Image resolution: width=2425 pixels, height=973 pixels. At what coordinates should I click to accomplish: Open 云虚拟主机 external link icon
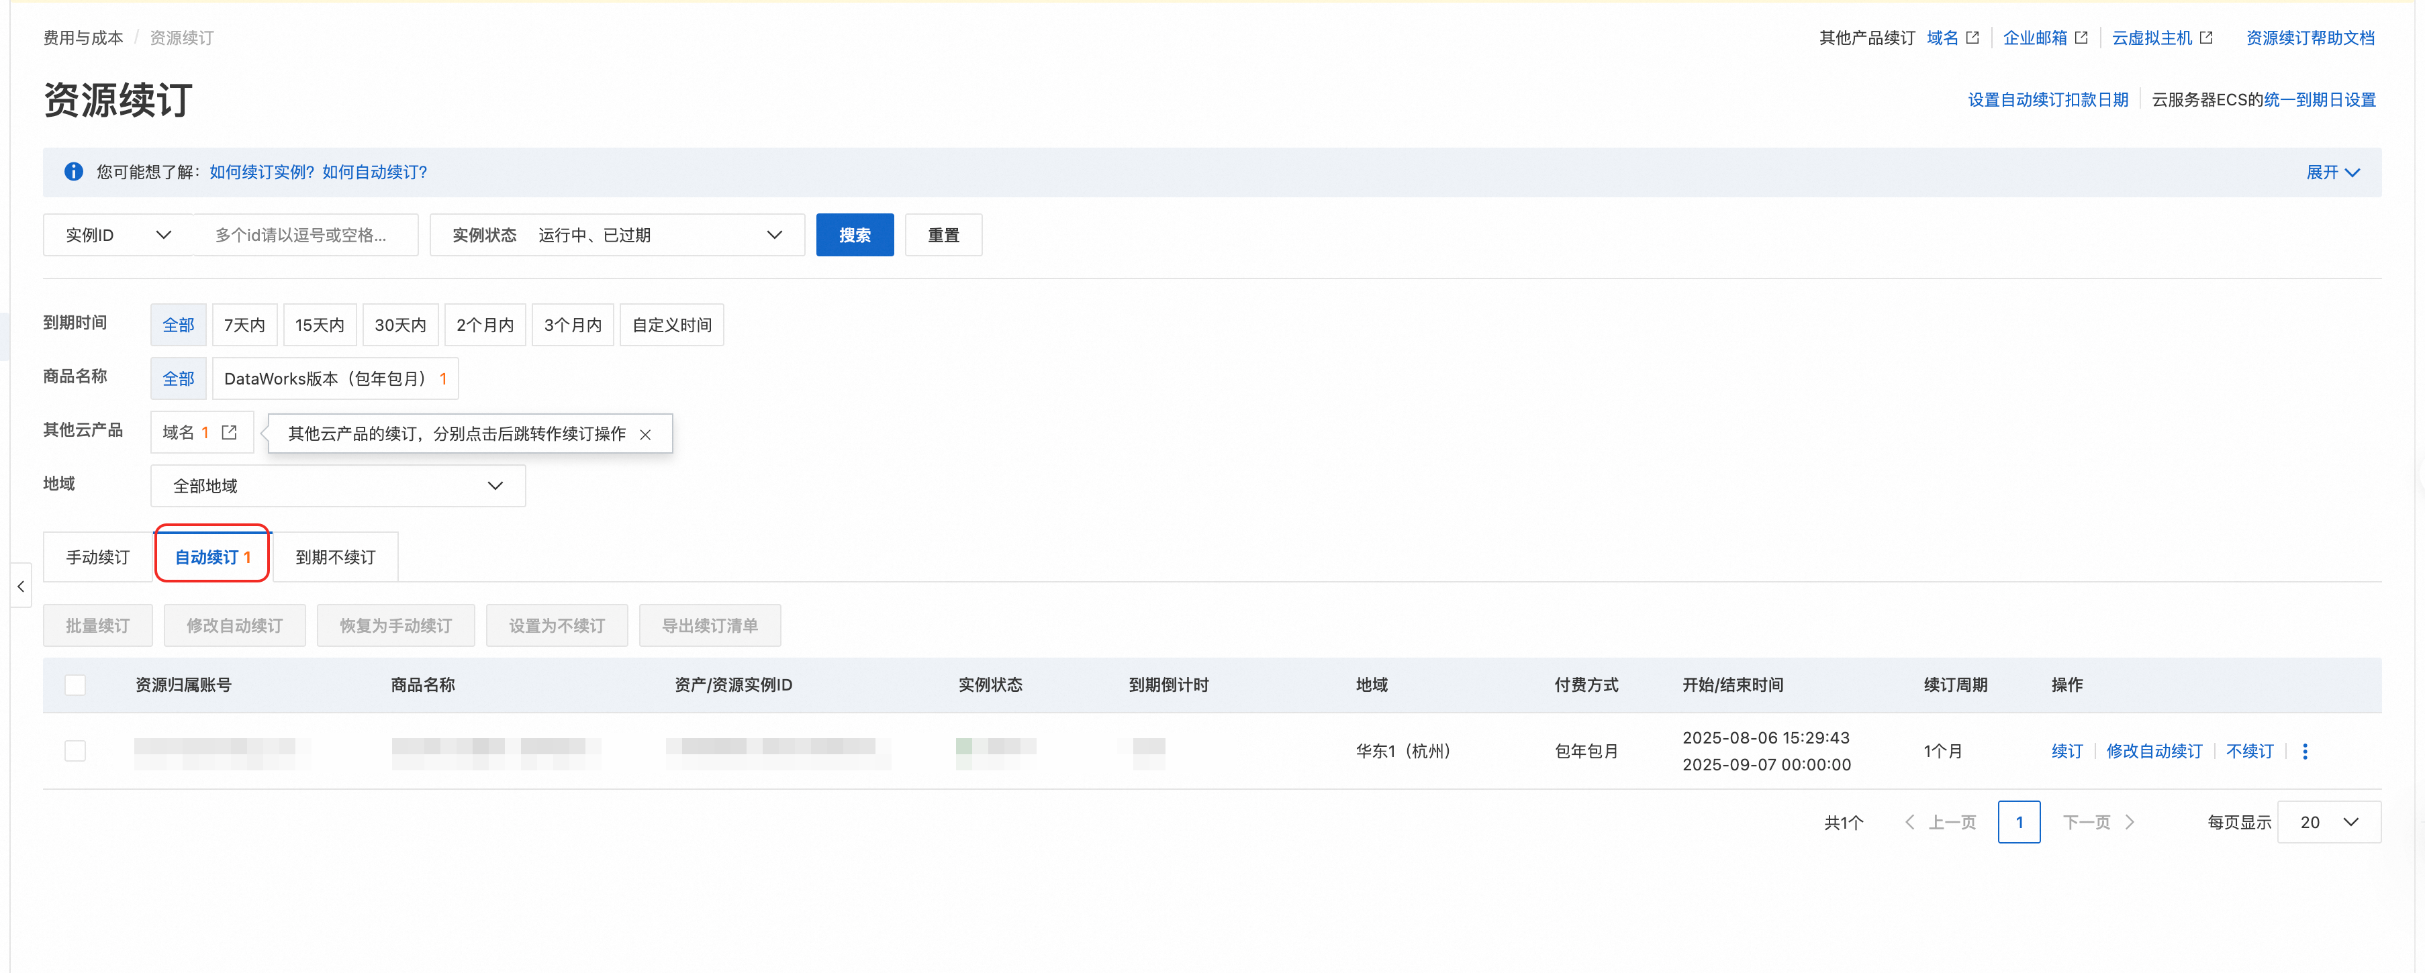click(2205, 38)
